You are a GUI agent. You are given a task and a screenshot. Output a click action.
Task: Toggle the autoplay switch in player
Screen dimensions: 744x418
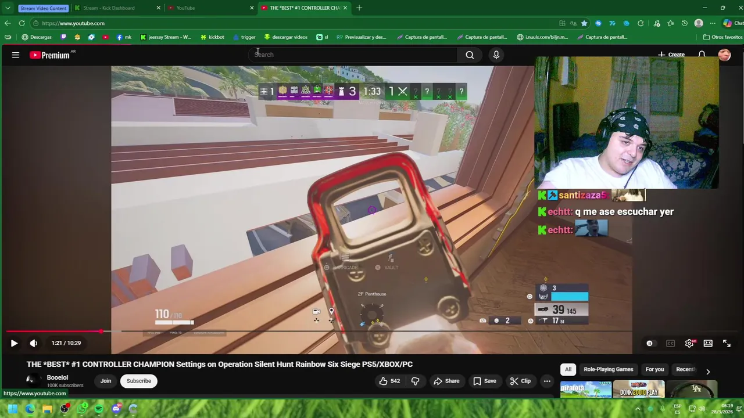(650, 343)
